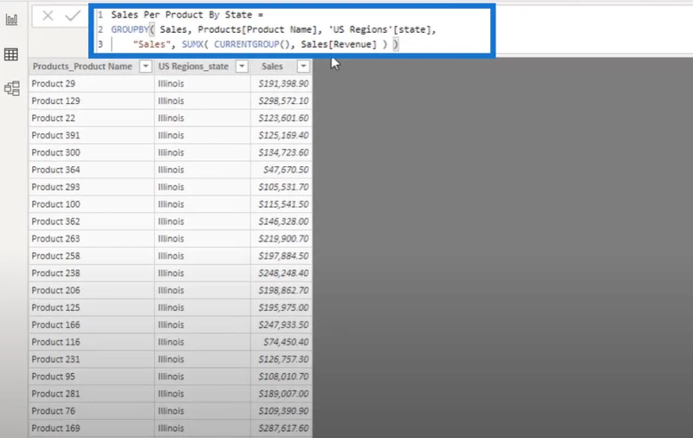Click sales value $247,933.50
The image size is (693, 438).
point(284,325)
